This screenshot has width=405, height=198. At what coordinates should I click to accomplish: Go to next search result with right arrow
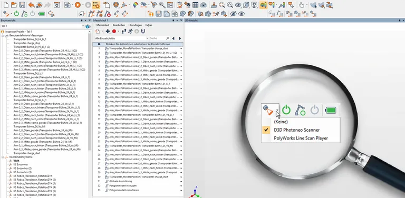coord(180,38)
